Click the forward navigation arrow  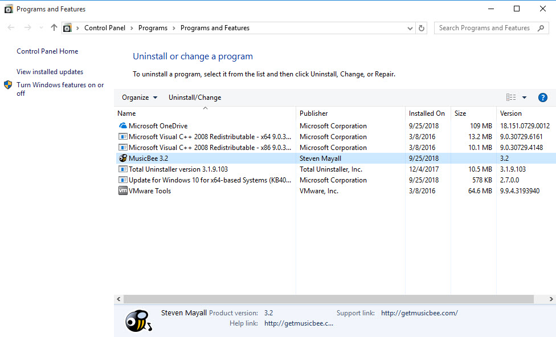click(28, 28)
